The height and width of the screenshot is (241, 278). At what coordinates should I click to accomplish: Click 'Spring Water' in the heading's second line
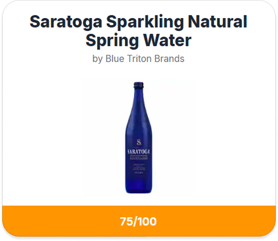pos(138,40)
